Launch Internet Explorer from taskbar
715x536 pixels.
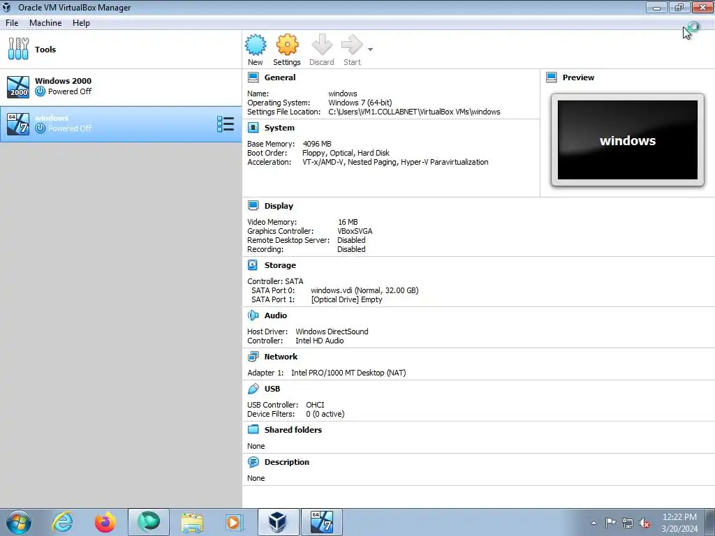[x=62, y=522]
